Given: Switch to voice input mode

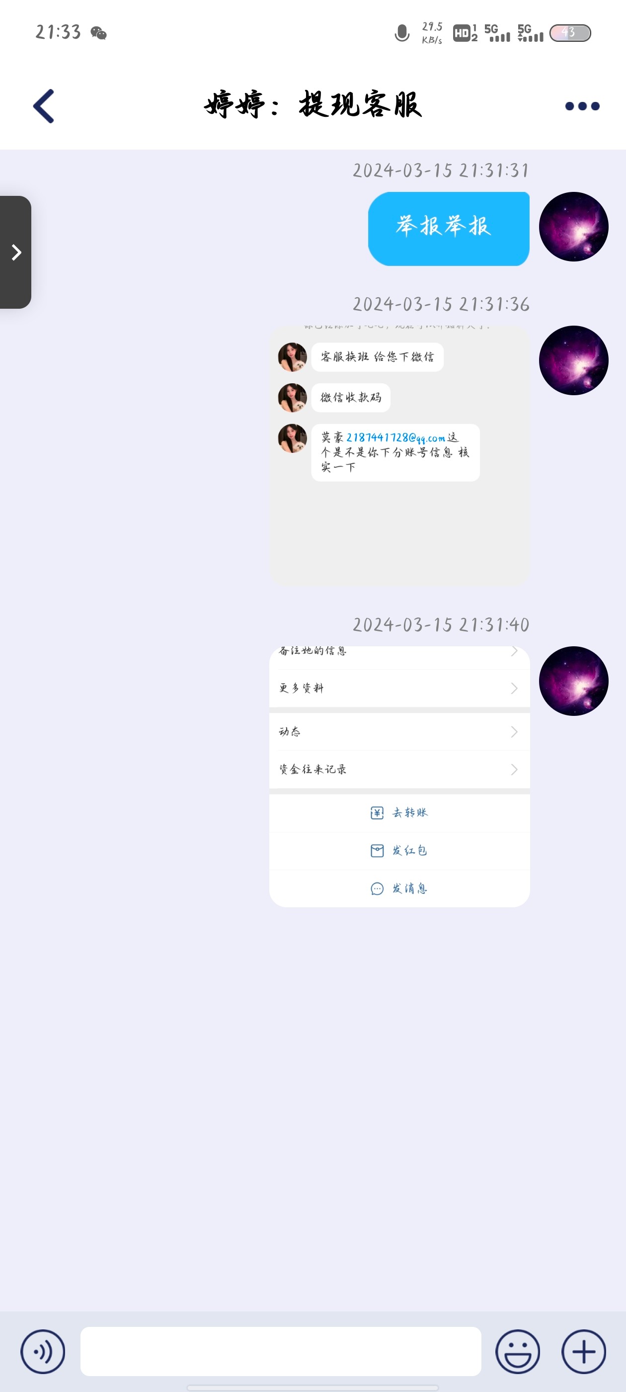Looking at the screenshot, I should [43, 1351].
